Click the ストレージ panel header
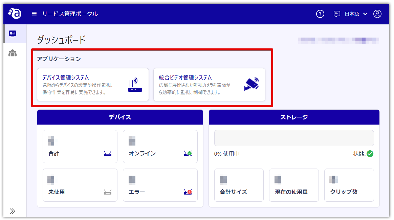394x220 pixels. click(294, 117)
